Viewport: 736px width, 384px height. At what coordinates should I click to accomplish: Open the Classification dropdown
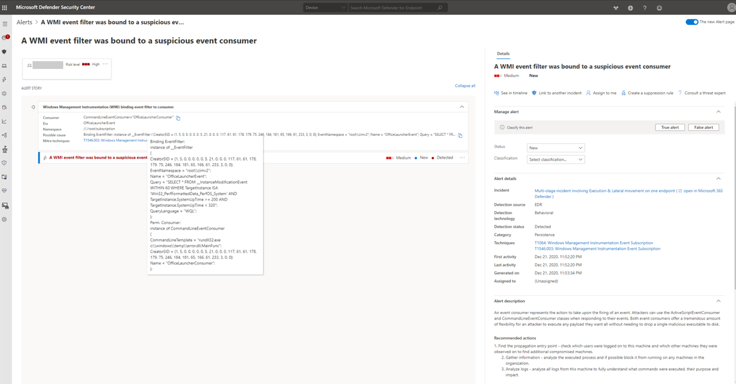(555, 159)
